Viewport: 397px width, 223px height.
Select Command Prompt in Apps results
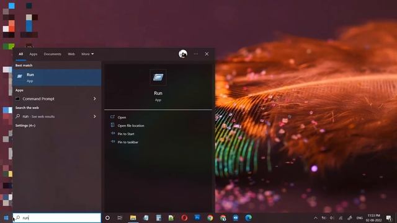tap(57, 99)
